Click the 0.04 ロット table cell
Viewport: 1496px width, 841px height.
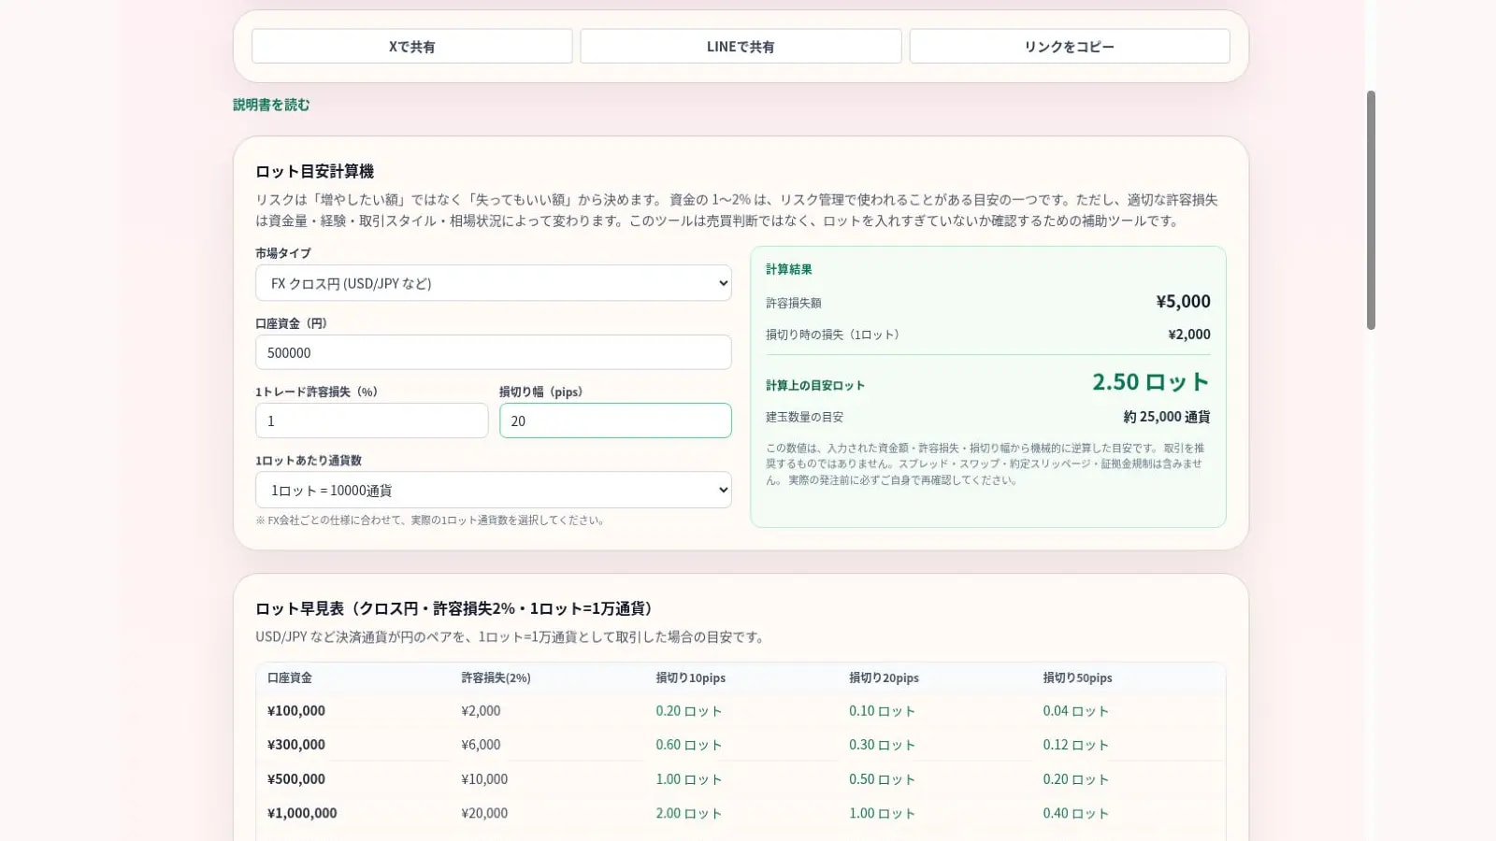click(x=1076, y=711)
